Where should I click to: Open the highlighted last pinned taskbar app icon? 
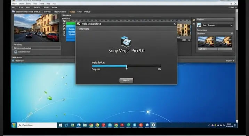click(x=153, y=125)
